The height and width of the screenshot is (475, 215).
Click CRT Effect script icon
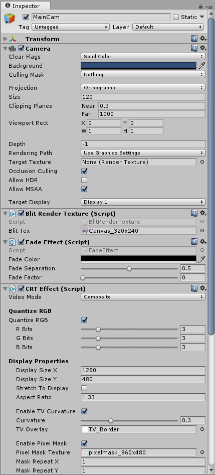(13, 288)
